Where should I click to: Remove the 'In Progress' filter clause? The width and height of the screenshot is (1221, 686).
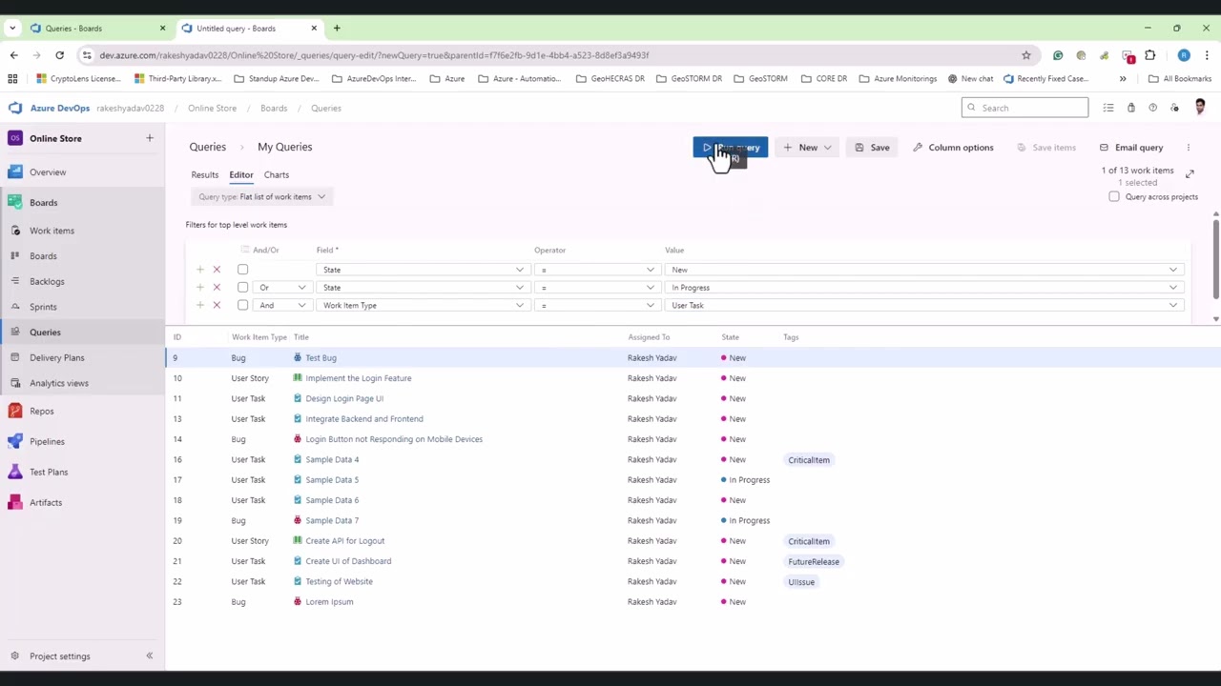coord(217,288)
